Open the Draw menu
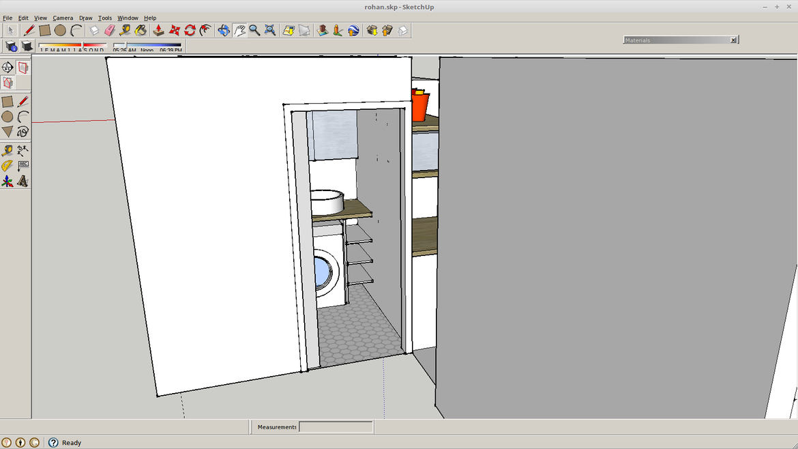This screenshot has height=449, width=798. [x=85, y=18]
